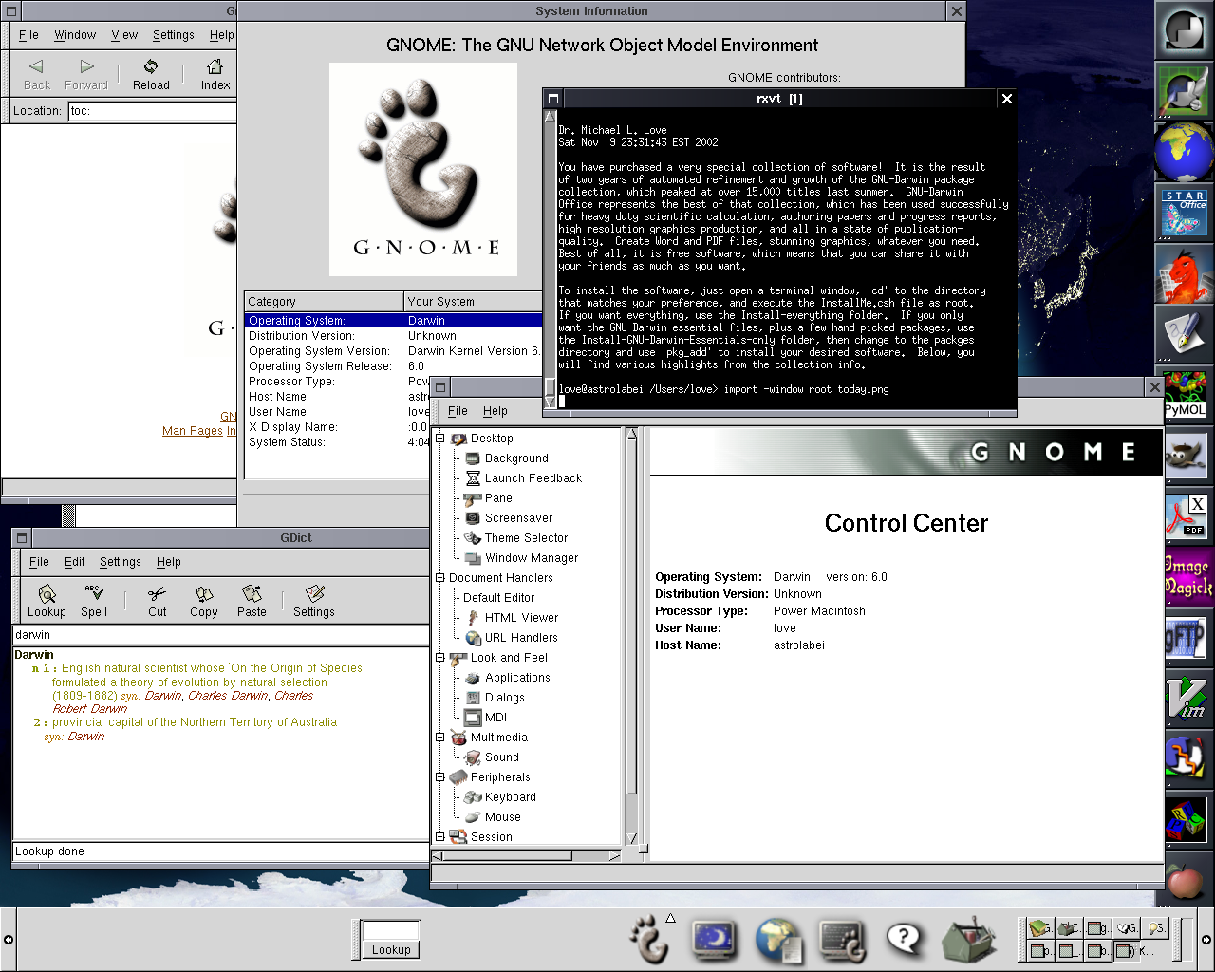Open the help question-mark bubble launcher
This screenshot has height=972, width=1215.
coord(905,940)
